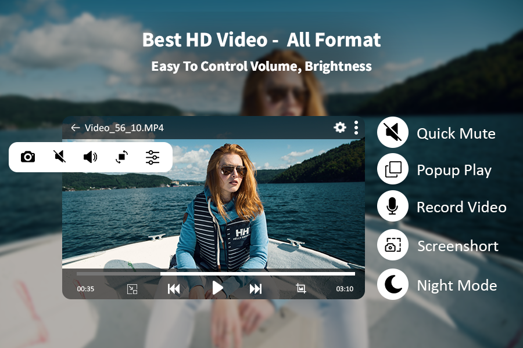Screen dimensions: 523x348
Task: Play the video
Action: [x=218, y=288]
